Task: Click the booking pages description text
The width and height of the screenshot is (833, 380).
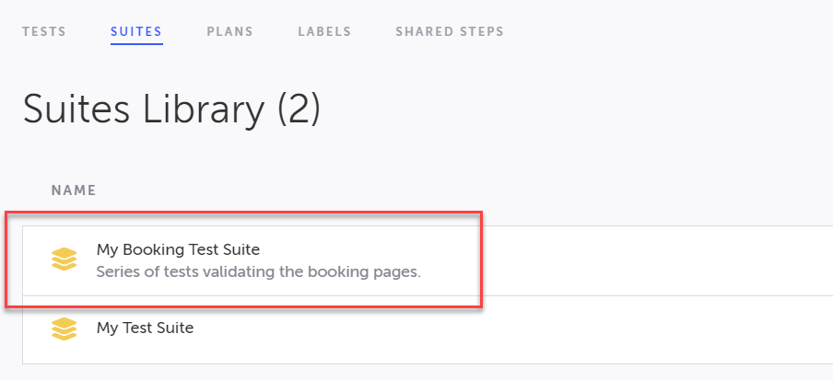Action: (258, 272)
